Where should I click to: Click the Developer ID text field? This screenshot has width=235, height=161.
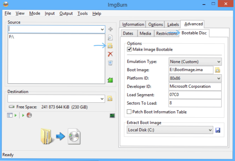coord(195,86)
